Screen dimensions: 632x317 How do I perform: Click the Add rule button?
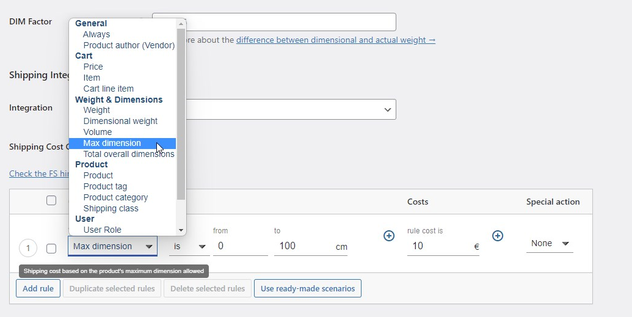tap(38, 288)
